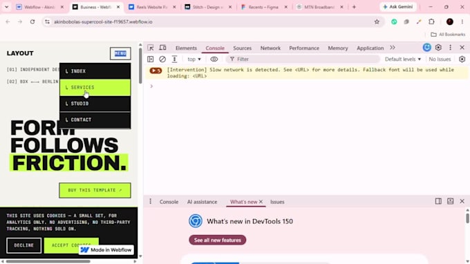This screenshot has height=264, width=470.
Task: Select INDEX in the site menu
Action: pyautogui.click(x=95, y=71)
